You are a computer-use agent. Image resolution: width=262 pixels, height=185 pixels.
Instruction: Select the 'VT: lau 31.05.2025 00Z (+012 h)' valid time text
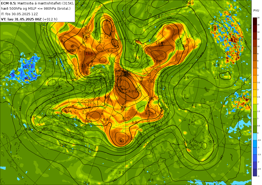pyautogui.click(x=29, y=19)
